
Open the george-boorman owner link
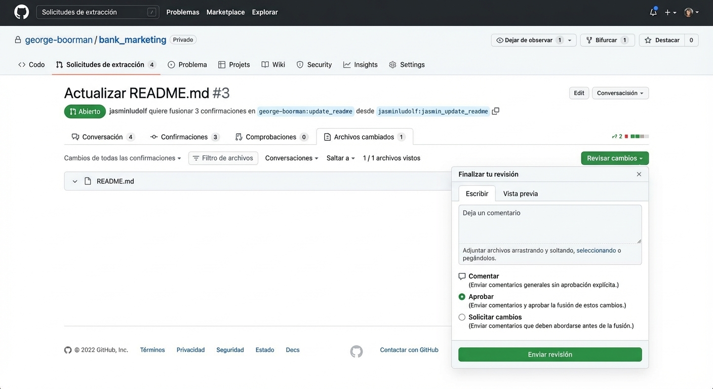(x=59, y=40)
